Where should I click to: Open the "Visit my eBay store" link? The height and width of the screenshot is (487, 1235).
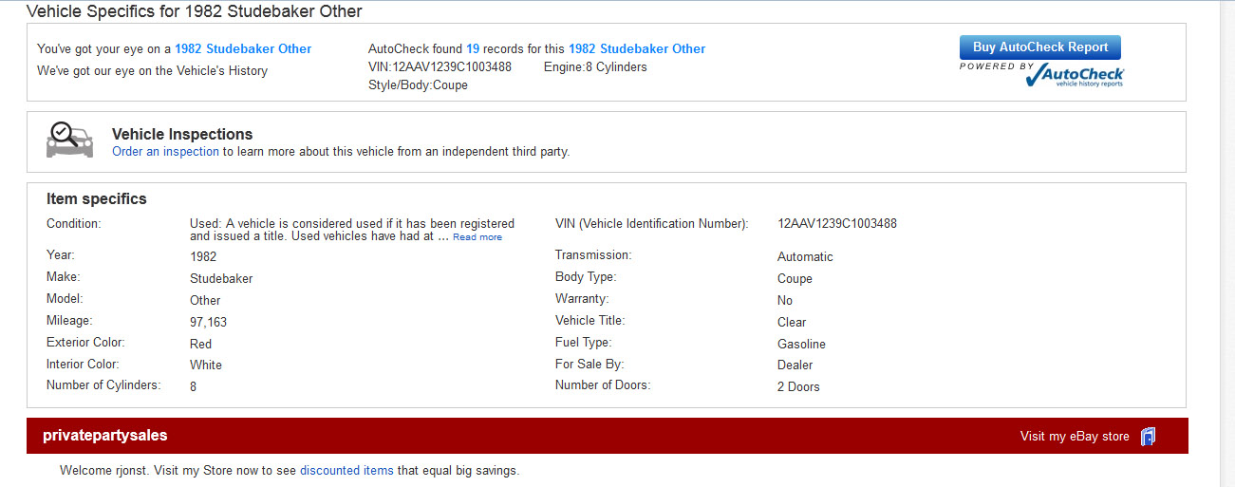tap(1075, 437)
